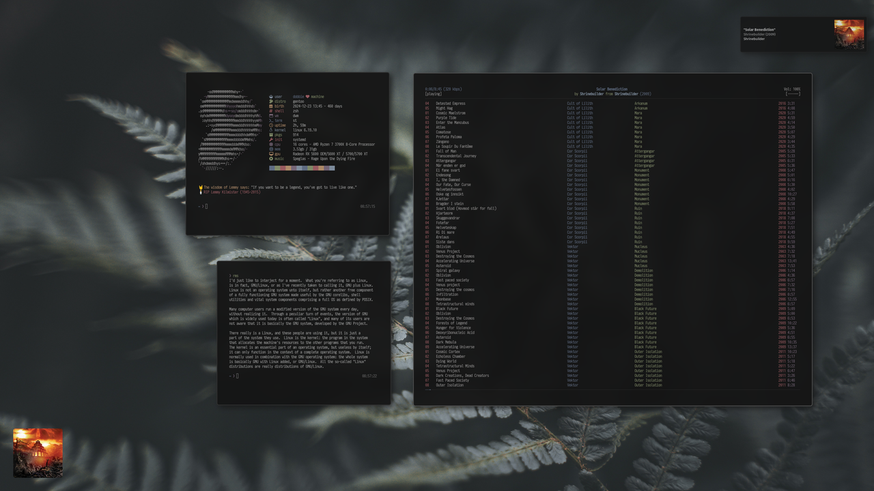Click the memory icon beside 3.53gb / 31gb
The height and width of the screenshot is (491, 874).
point(271,149)
